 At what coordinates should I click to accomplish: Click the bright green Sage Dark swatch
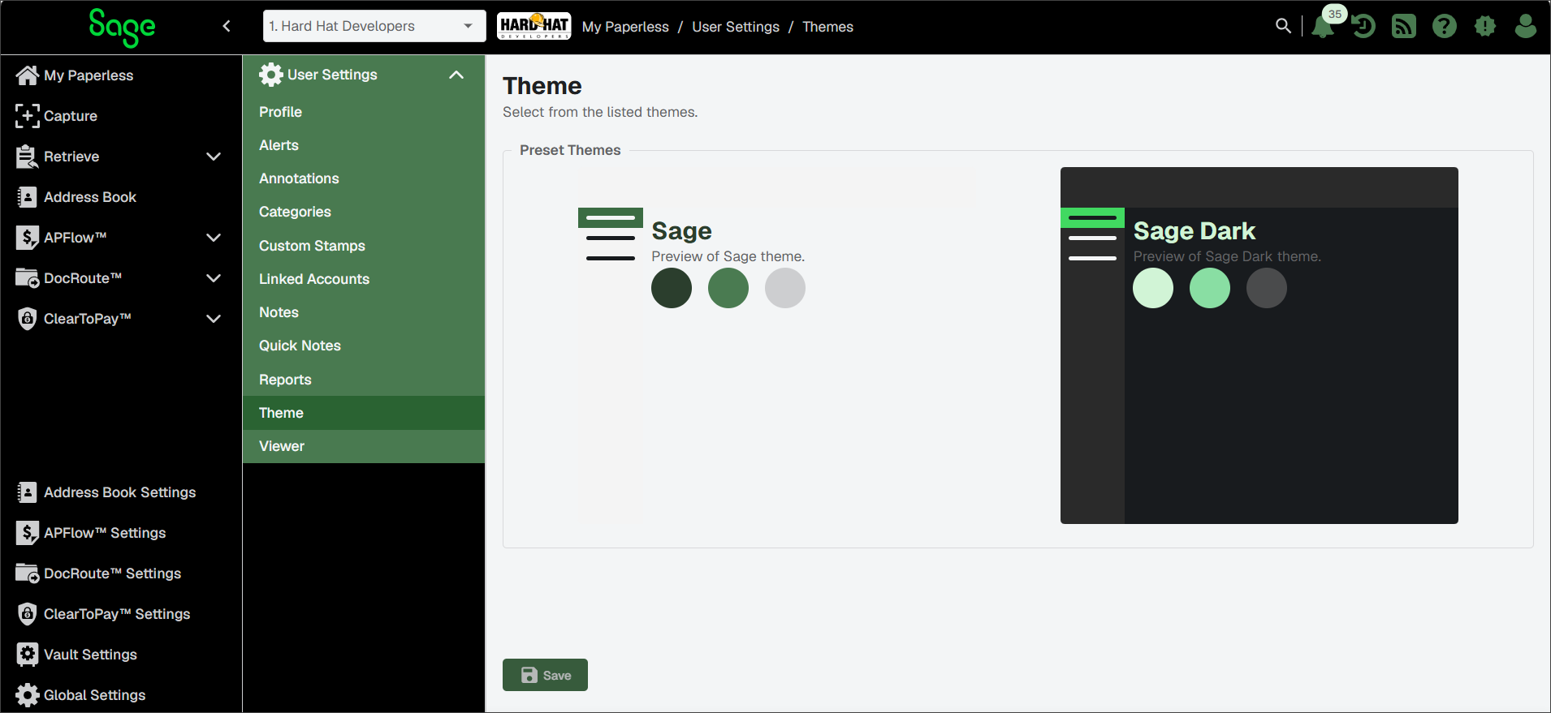pos(1210,288)
